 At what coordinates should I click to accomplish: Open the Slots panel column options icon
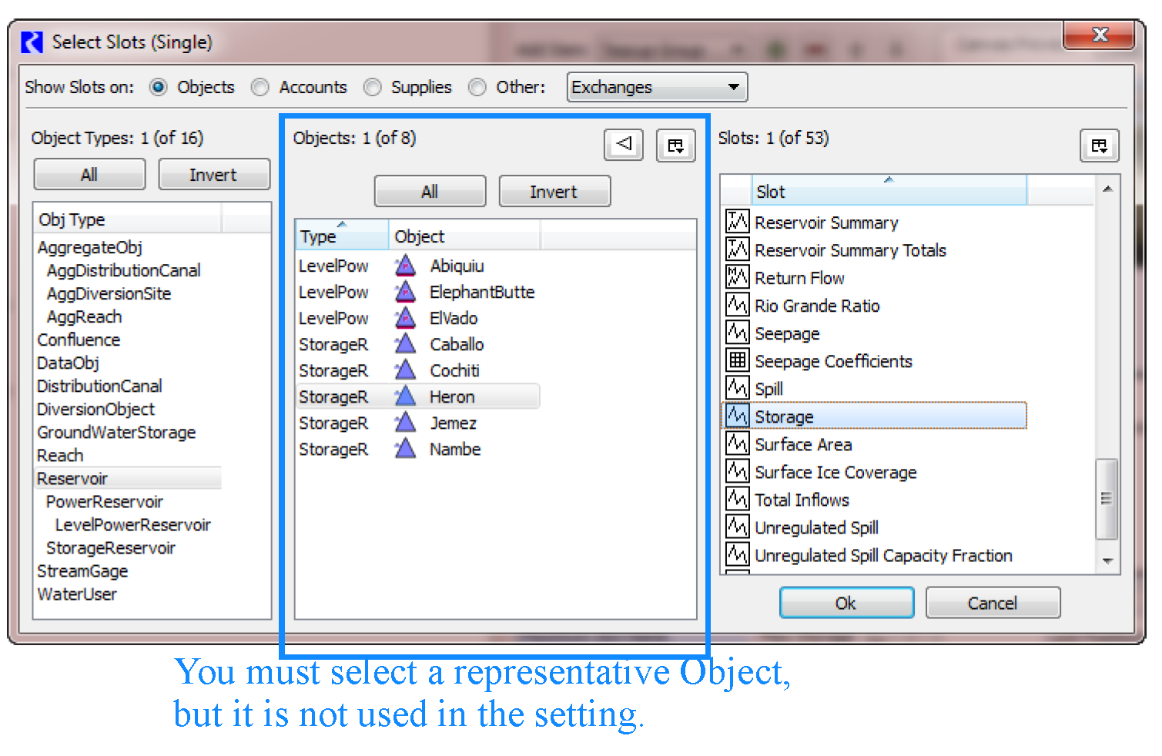pyautogui.click(x=1099, y=146)
